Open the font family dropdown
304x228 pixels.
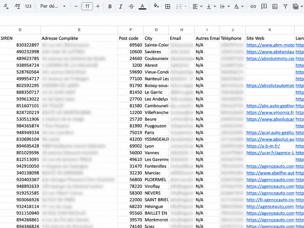[x=53, y=6]
